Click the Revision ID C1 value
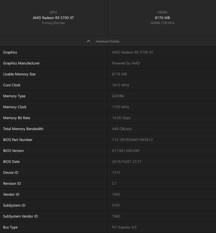 tap(114, 184)
